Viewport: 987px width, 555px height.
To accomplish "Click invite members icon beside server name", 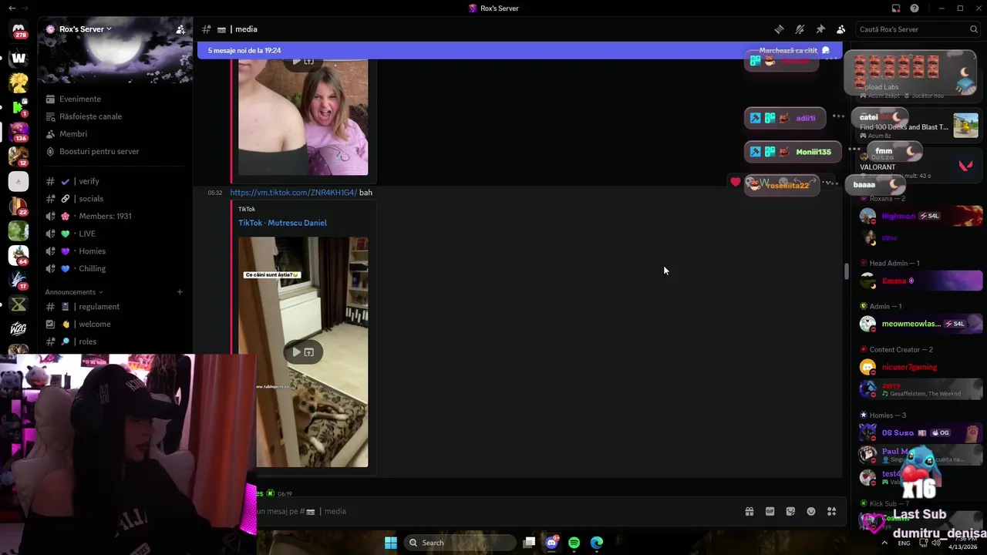I will click(x=180, y=29).
